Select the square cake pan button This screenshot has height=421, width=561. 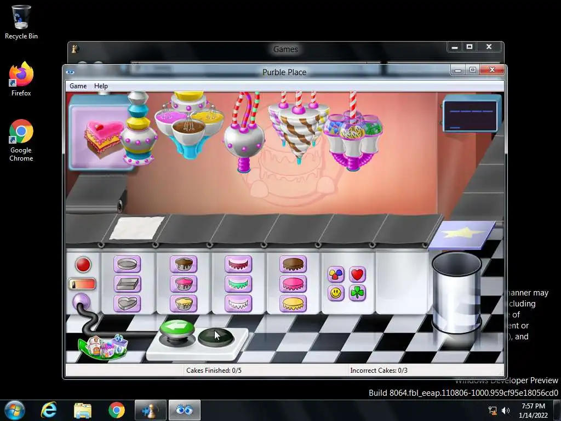click(127, 284)
